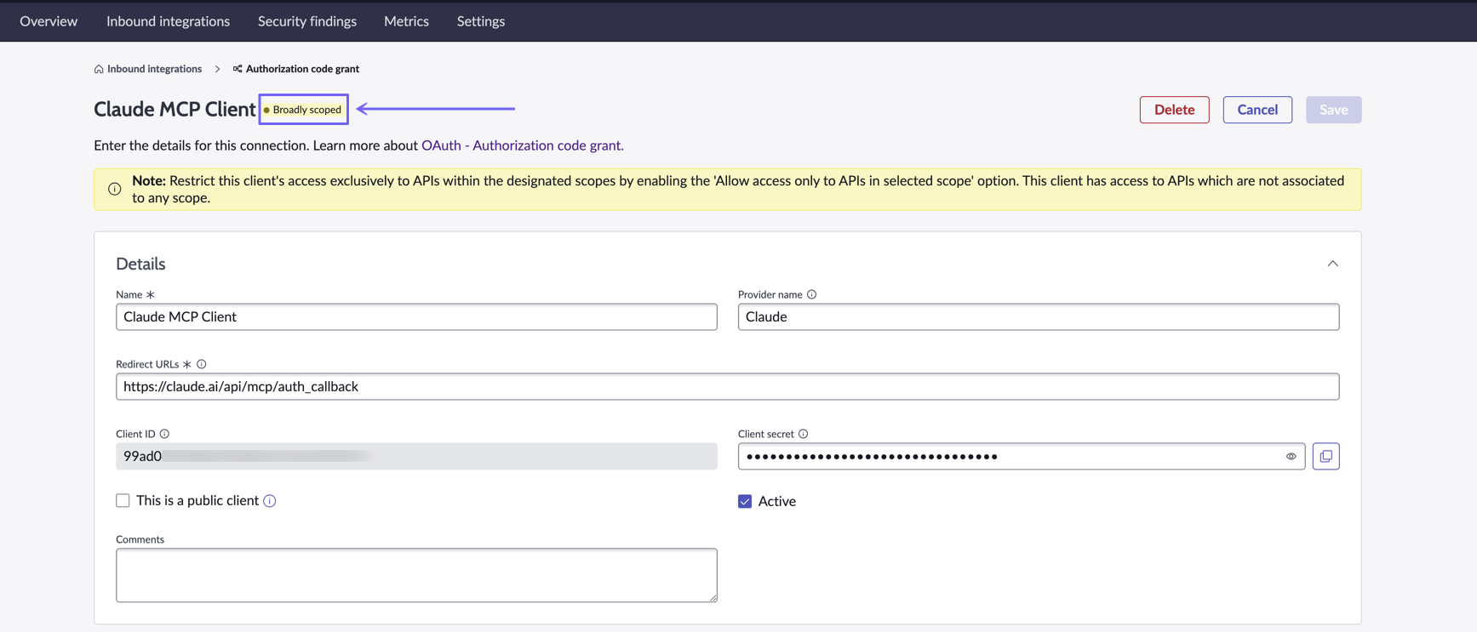The image size is (1477, 632).
Task: Copy the client secret to clipboard
Action: pos(1325,457)
